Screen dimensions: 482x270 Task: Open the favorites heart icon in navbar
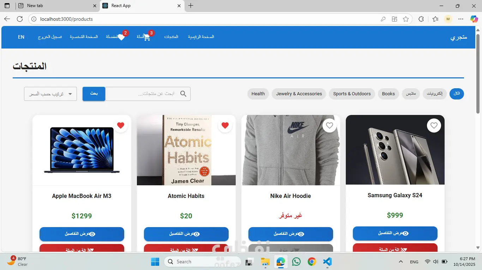(x=121, y=37)
